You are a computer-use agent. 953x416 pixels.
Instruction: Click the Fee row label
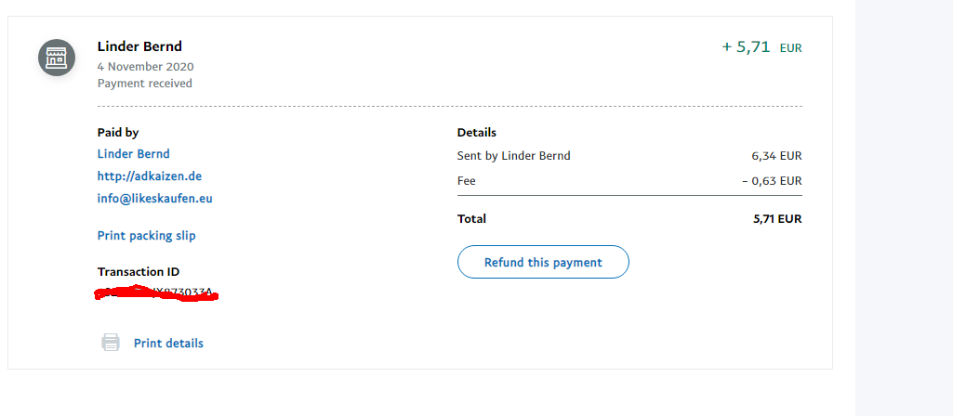click(x=466, y=181)
